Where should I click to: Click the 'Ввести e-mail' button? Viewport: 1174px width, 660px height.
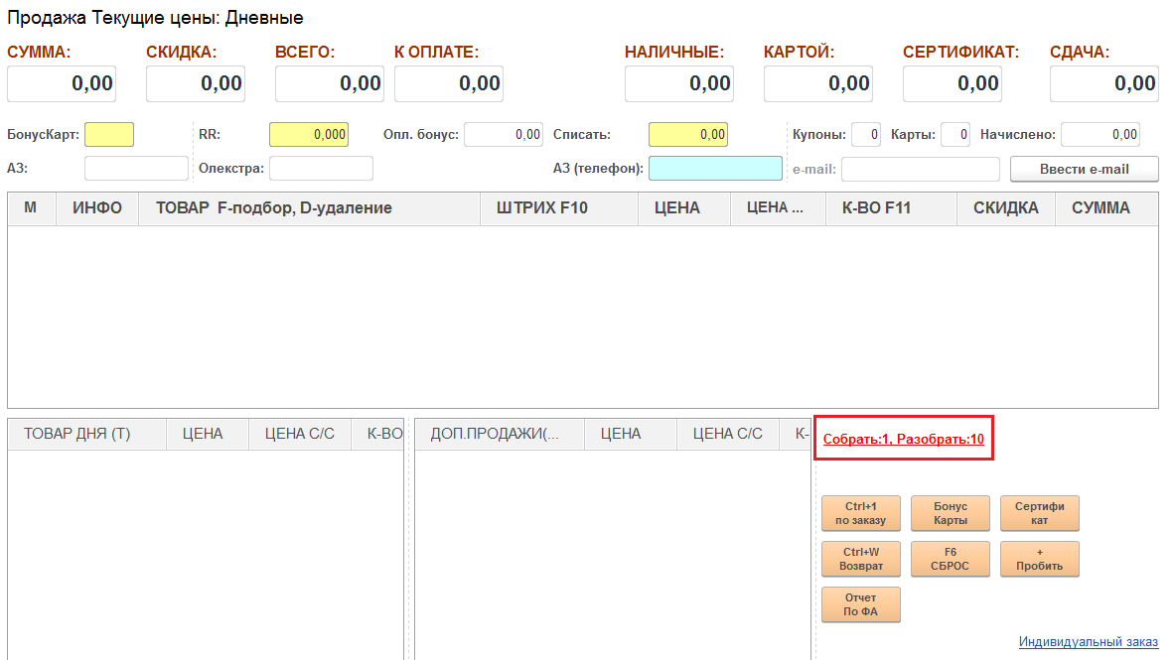[1084, 169]
